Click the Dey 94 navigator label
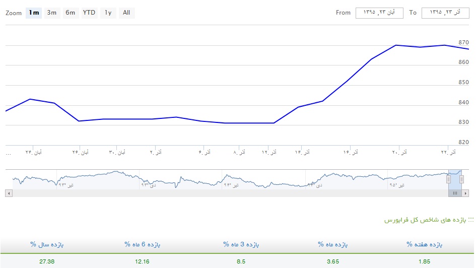This screenshot has height=268, width=476. (x=314, y=185)
